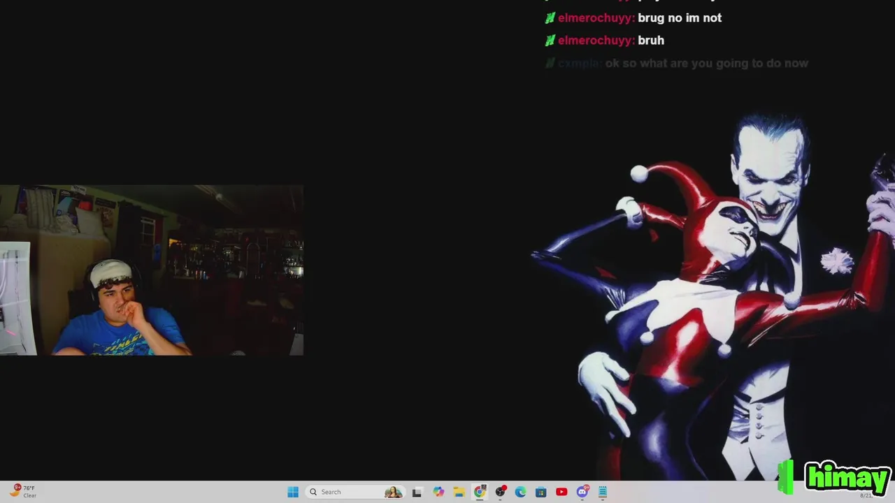The height and width of the screenshot is (503, 895).
Task: Click the webcam feed overlay
Action: tap(152, 270)
